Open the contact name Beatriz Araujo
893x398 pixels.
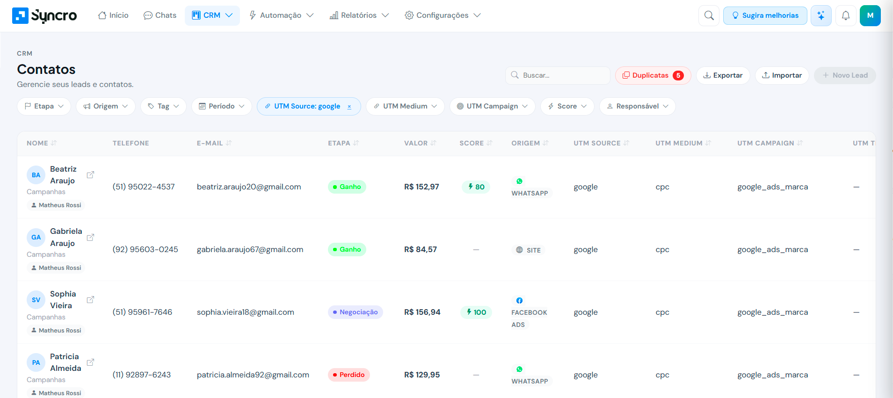[63, 175]
